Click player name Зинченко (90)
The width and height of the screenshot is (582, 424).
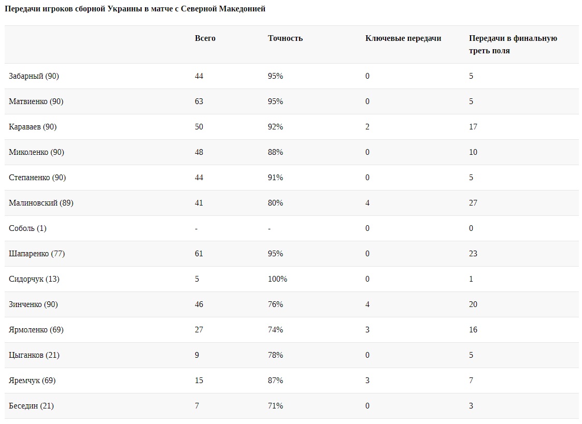[x=33, y=304]
